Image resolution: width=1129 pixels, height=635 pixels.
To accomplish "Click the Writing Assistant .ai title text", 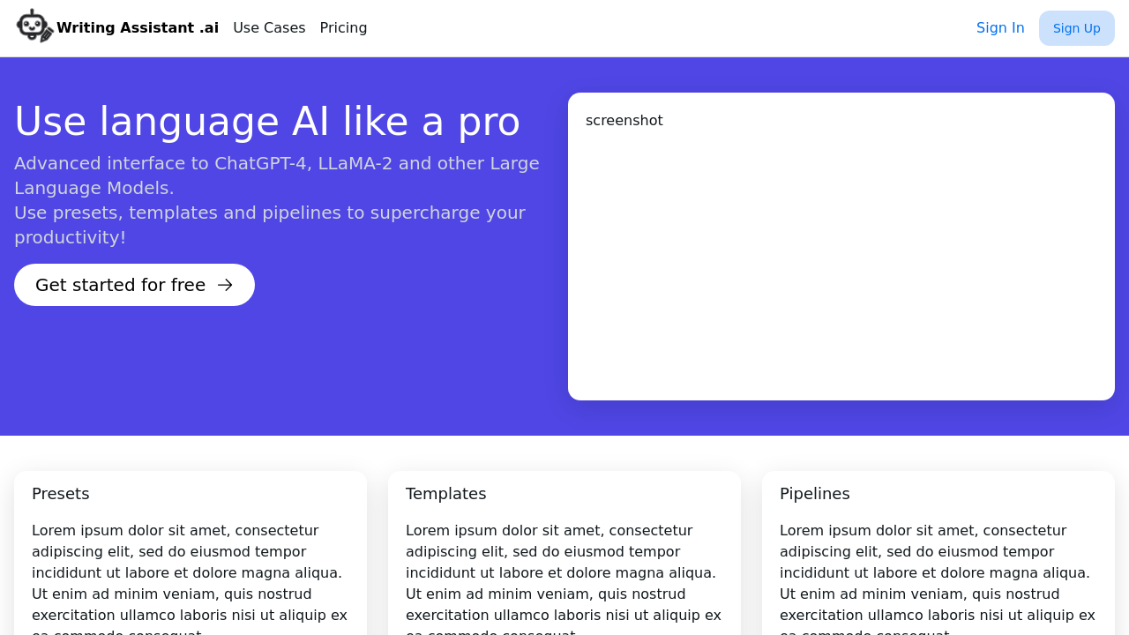I will click(x=138, y=27).
